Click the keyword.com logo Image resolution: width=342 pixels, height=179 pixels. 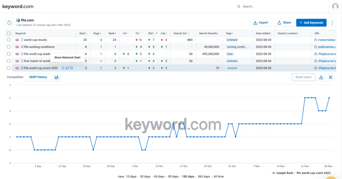tap(18, 7)
